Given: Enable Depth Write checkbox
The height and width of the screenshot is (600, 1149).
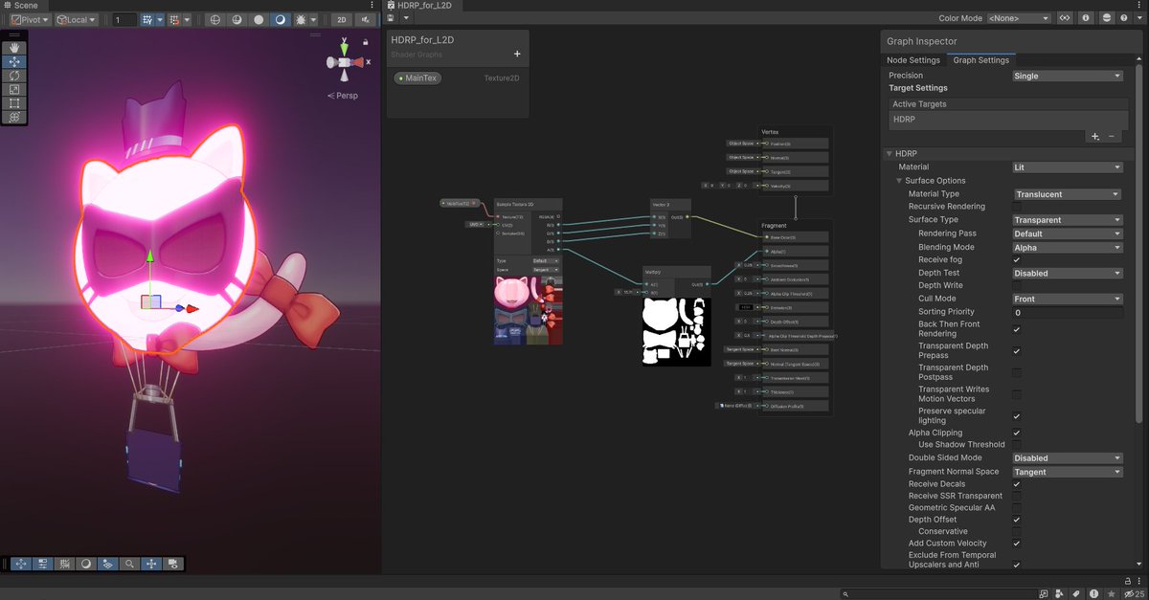Looking at the screenshot, I should click(1017, 285).
